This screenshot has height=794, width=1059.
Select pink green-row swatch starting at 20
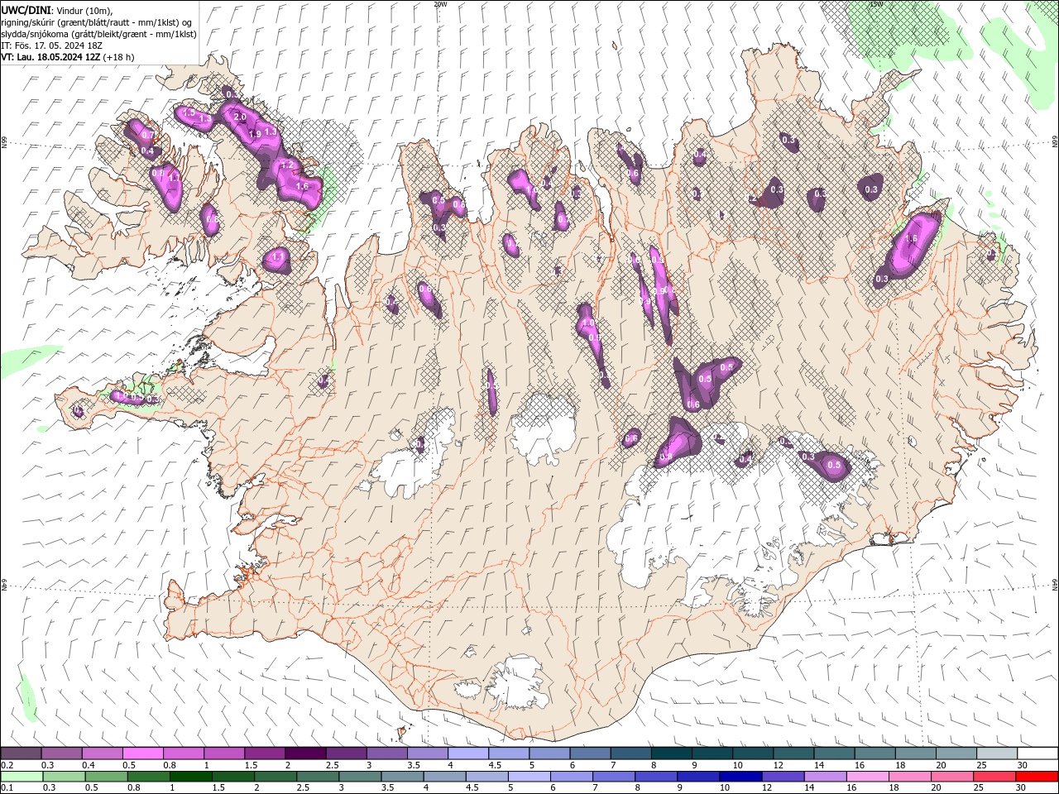click(x=952, y=777)
